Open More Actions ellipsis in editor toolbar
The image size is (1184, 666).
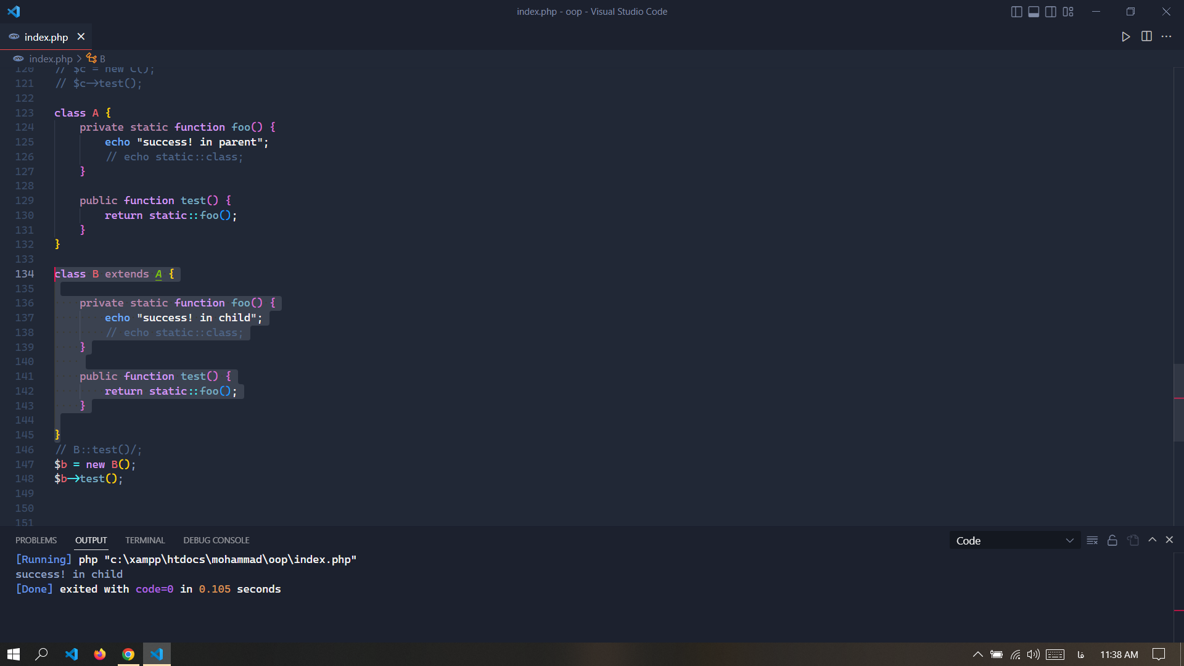coord(1166,36)
